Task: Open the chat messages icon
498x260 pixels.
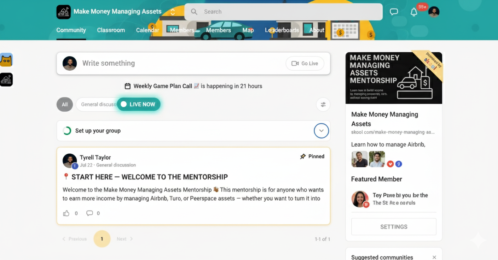Action: [394, 12]
